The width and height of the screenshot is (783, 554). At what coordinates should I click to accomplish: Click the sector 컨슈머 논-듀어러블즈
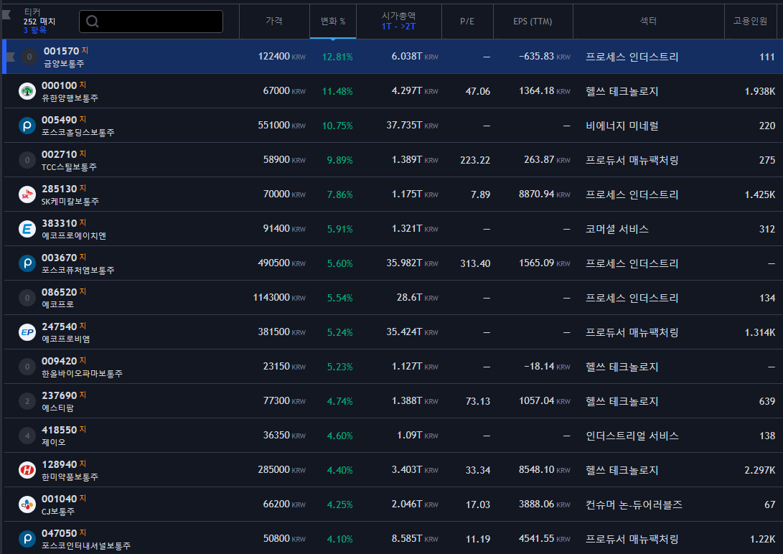pyautogui.click(x=634, y=504)
